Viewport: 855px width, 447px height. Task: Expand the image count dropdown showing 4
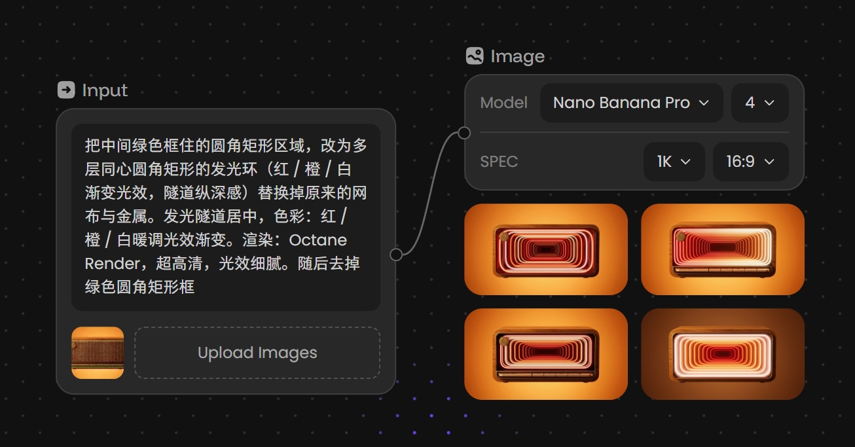(760, 103)
